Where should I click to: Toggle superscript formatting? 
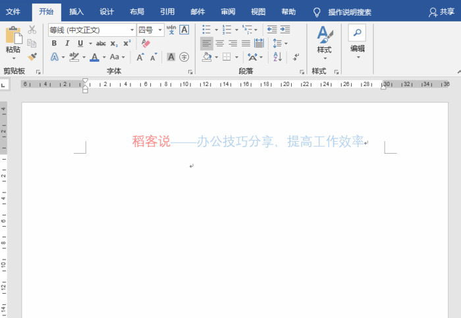click(127, 43)
